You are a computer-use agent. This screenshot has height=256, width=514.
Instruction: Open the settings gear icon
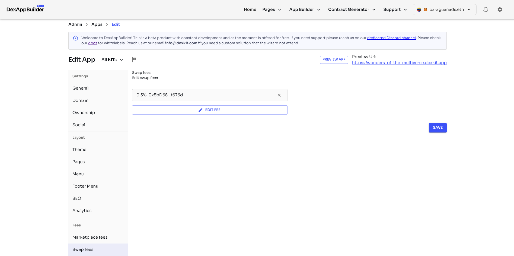tap(500, 10)
